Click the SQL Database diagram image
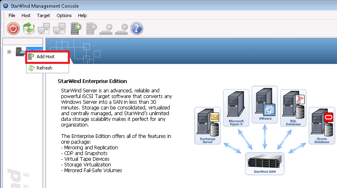337x188 pixels. (294, 108)
